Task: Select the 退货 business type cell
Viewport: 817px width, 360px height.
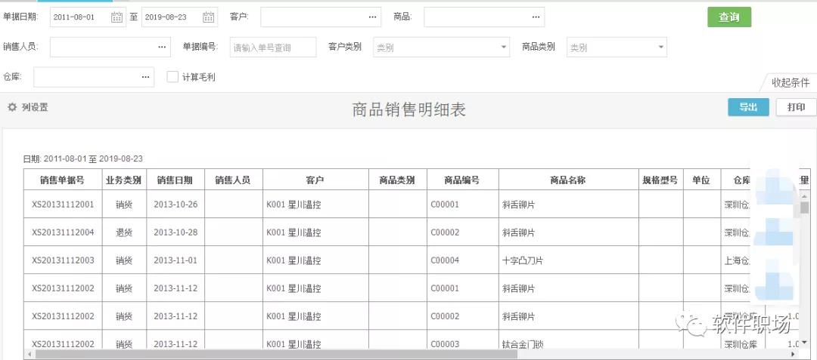Action: [x=124, y=232]
